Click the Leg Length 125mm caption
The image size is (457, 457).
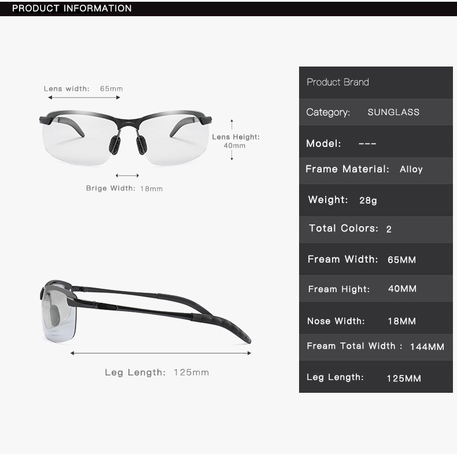coord(157,372)
